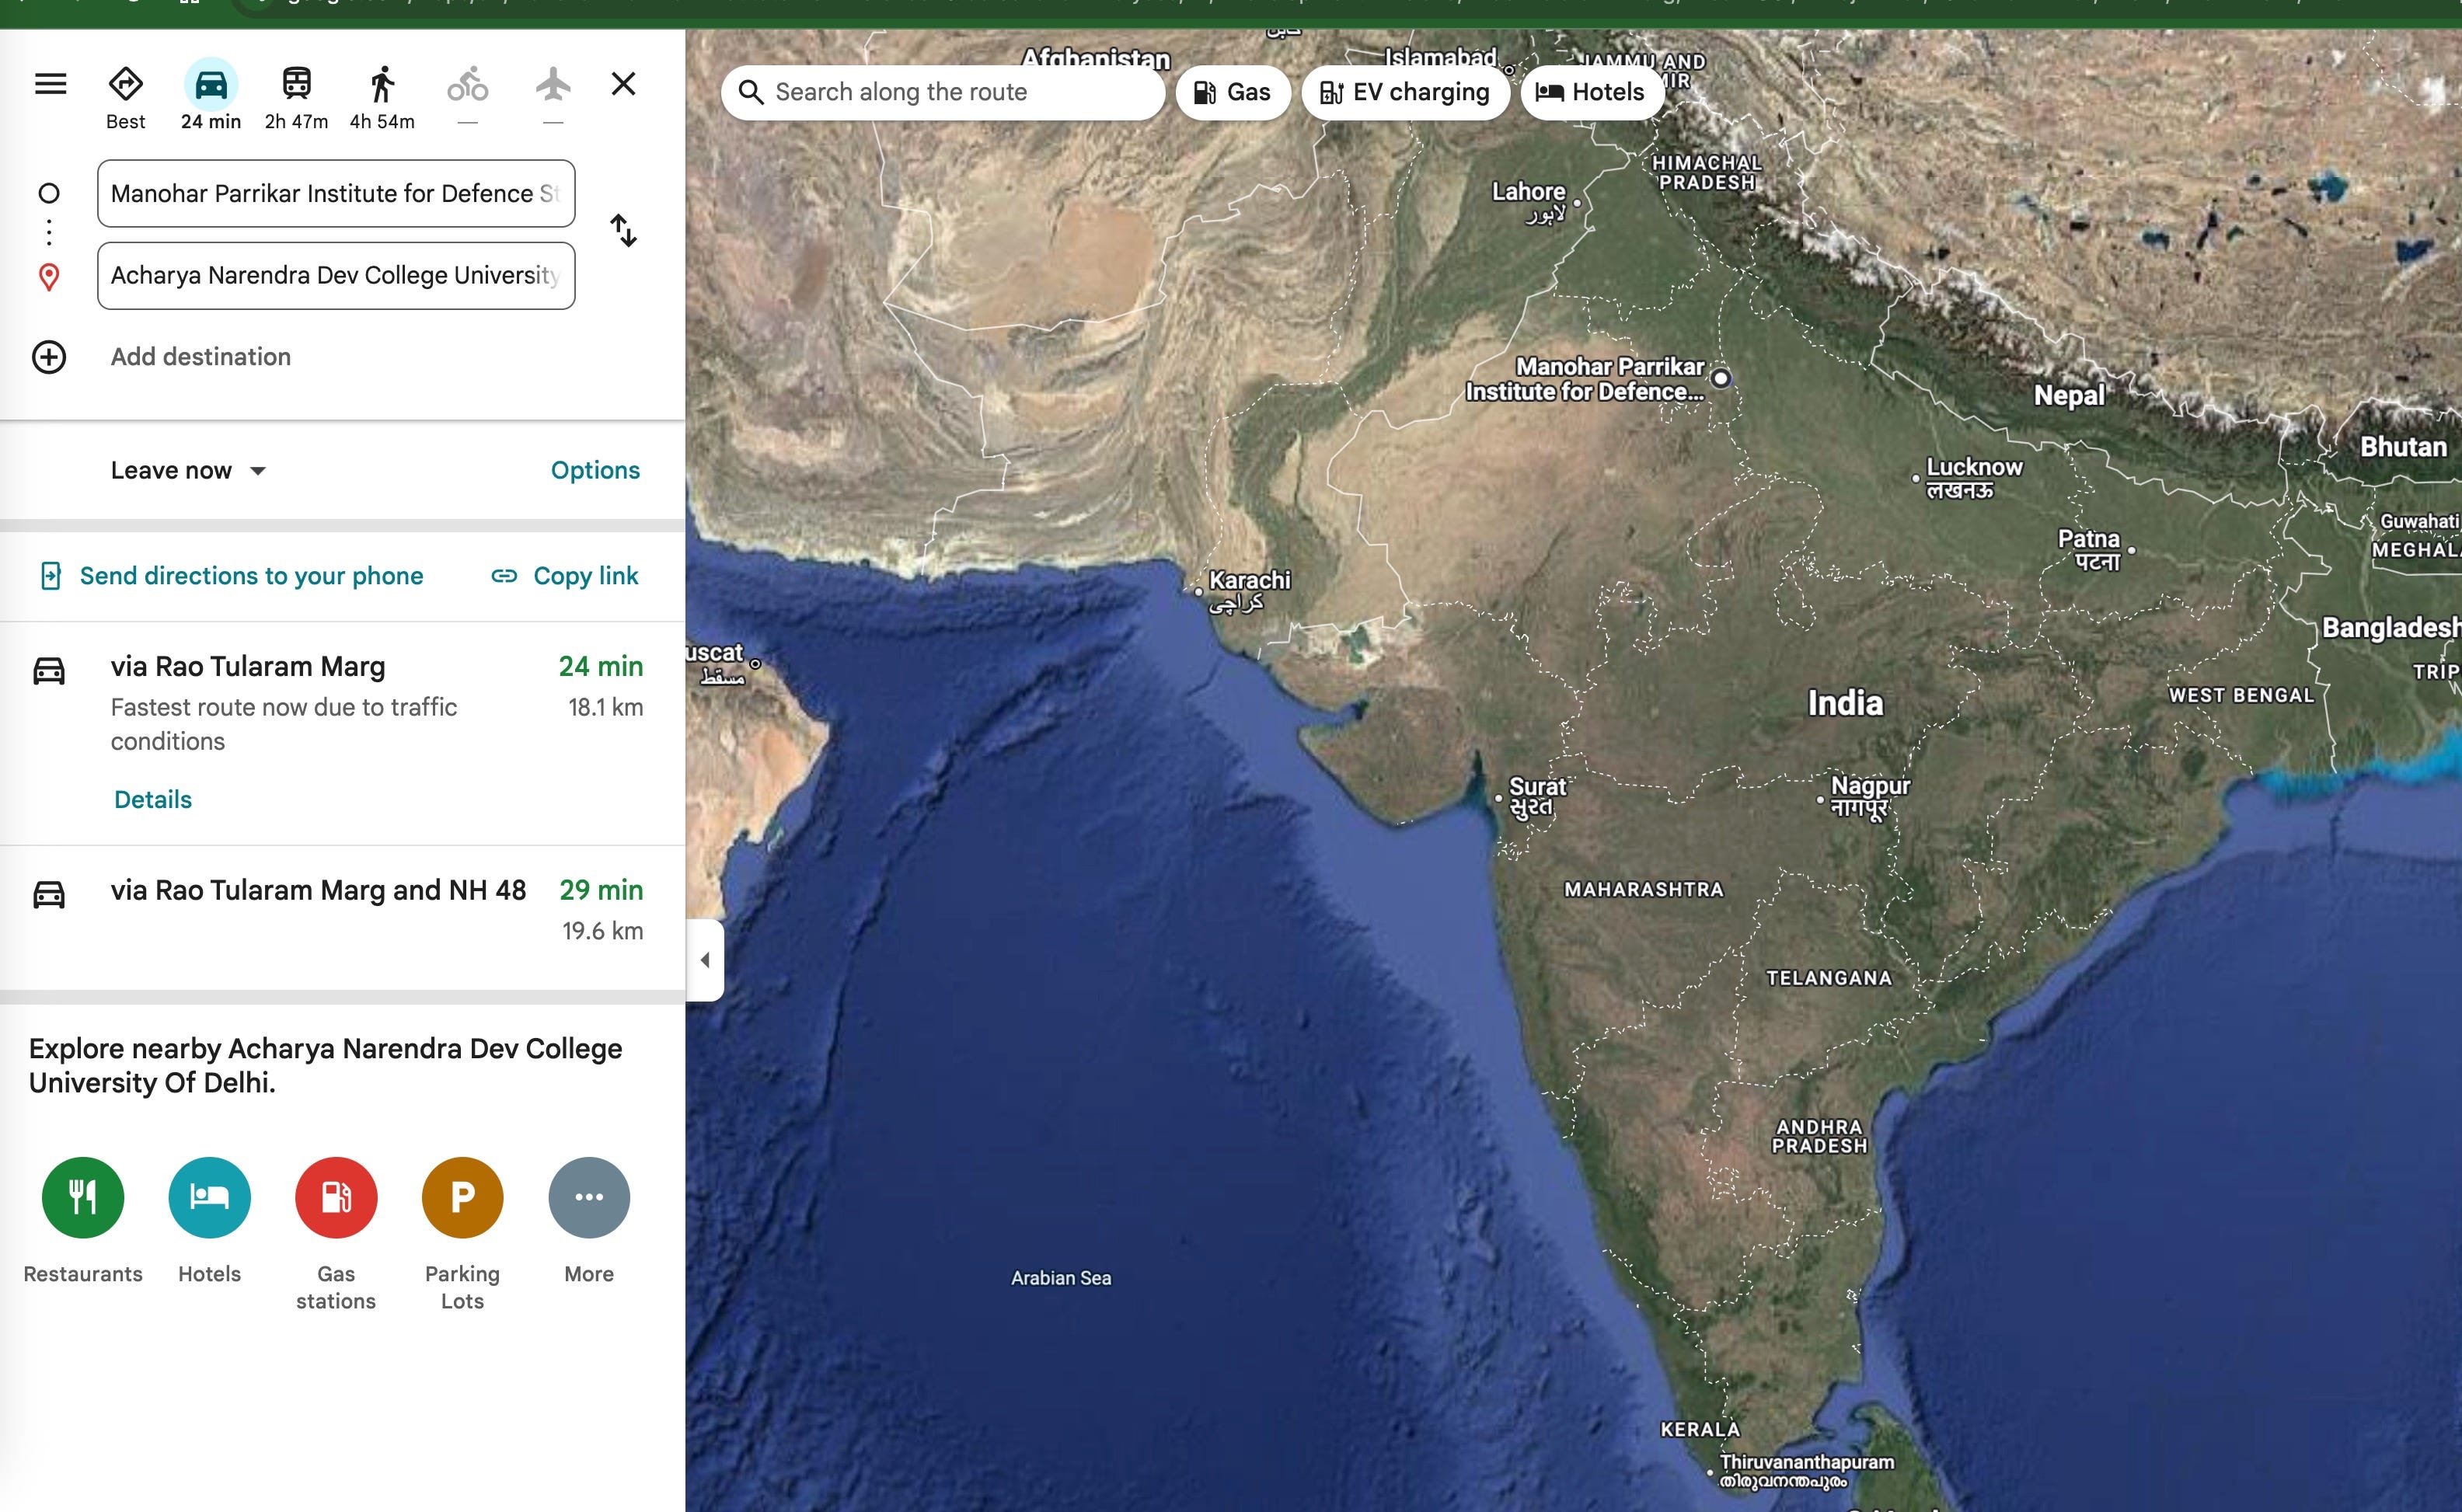
Task: Click the car icon of 29 min route
Action: [49, 894]
